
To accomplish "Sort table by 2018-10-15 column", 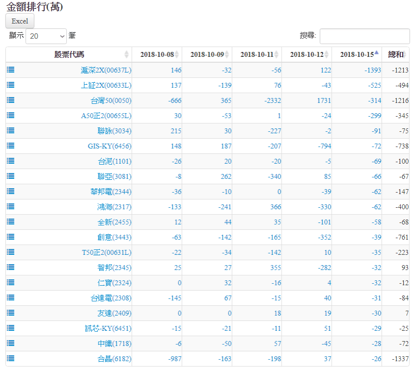I will pyautogui.click(x=357, y=54).
